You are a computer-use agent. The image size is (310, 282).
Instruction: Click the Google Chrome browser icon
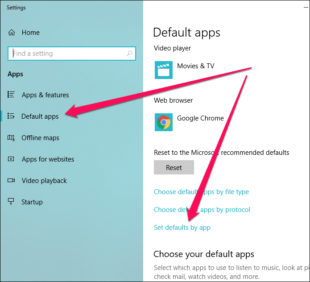click(x=164, y=122)
